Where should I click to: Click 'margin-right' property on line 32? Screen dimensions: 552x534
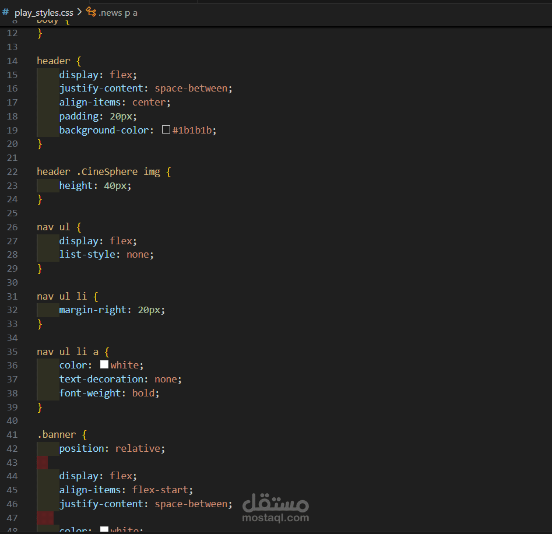pos(93,310)
